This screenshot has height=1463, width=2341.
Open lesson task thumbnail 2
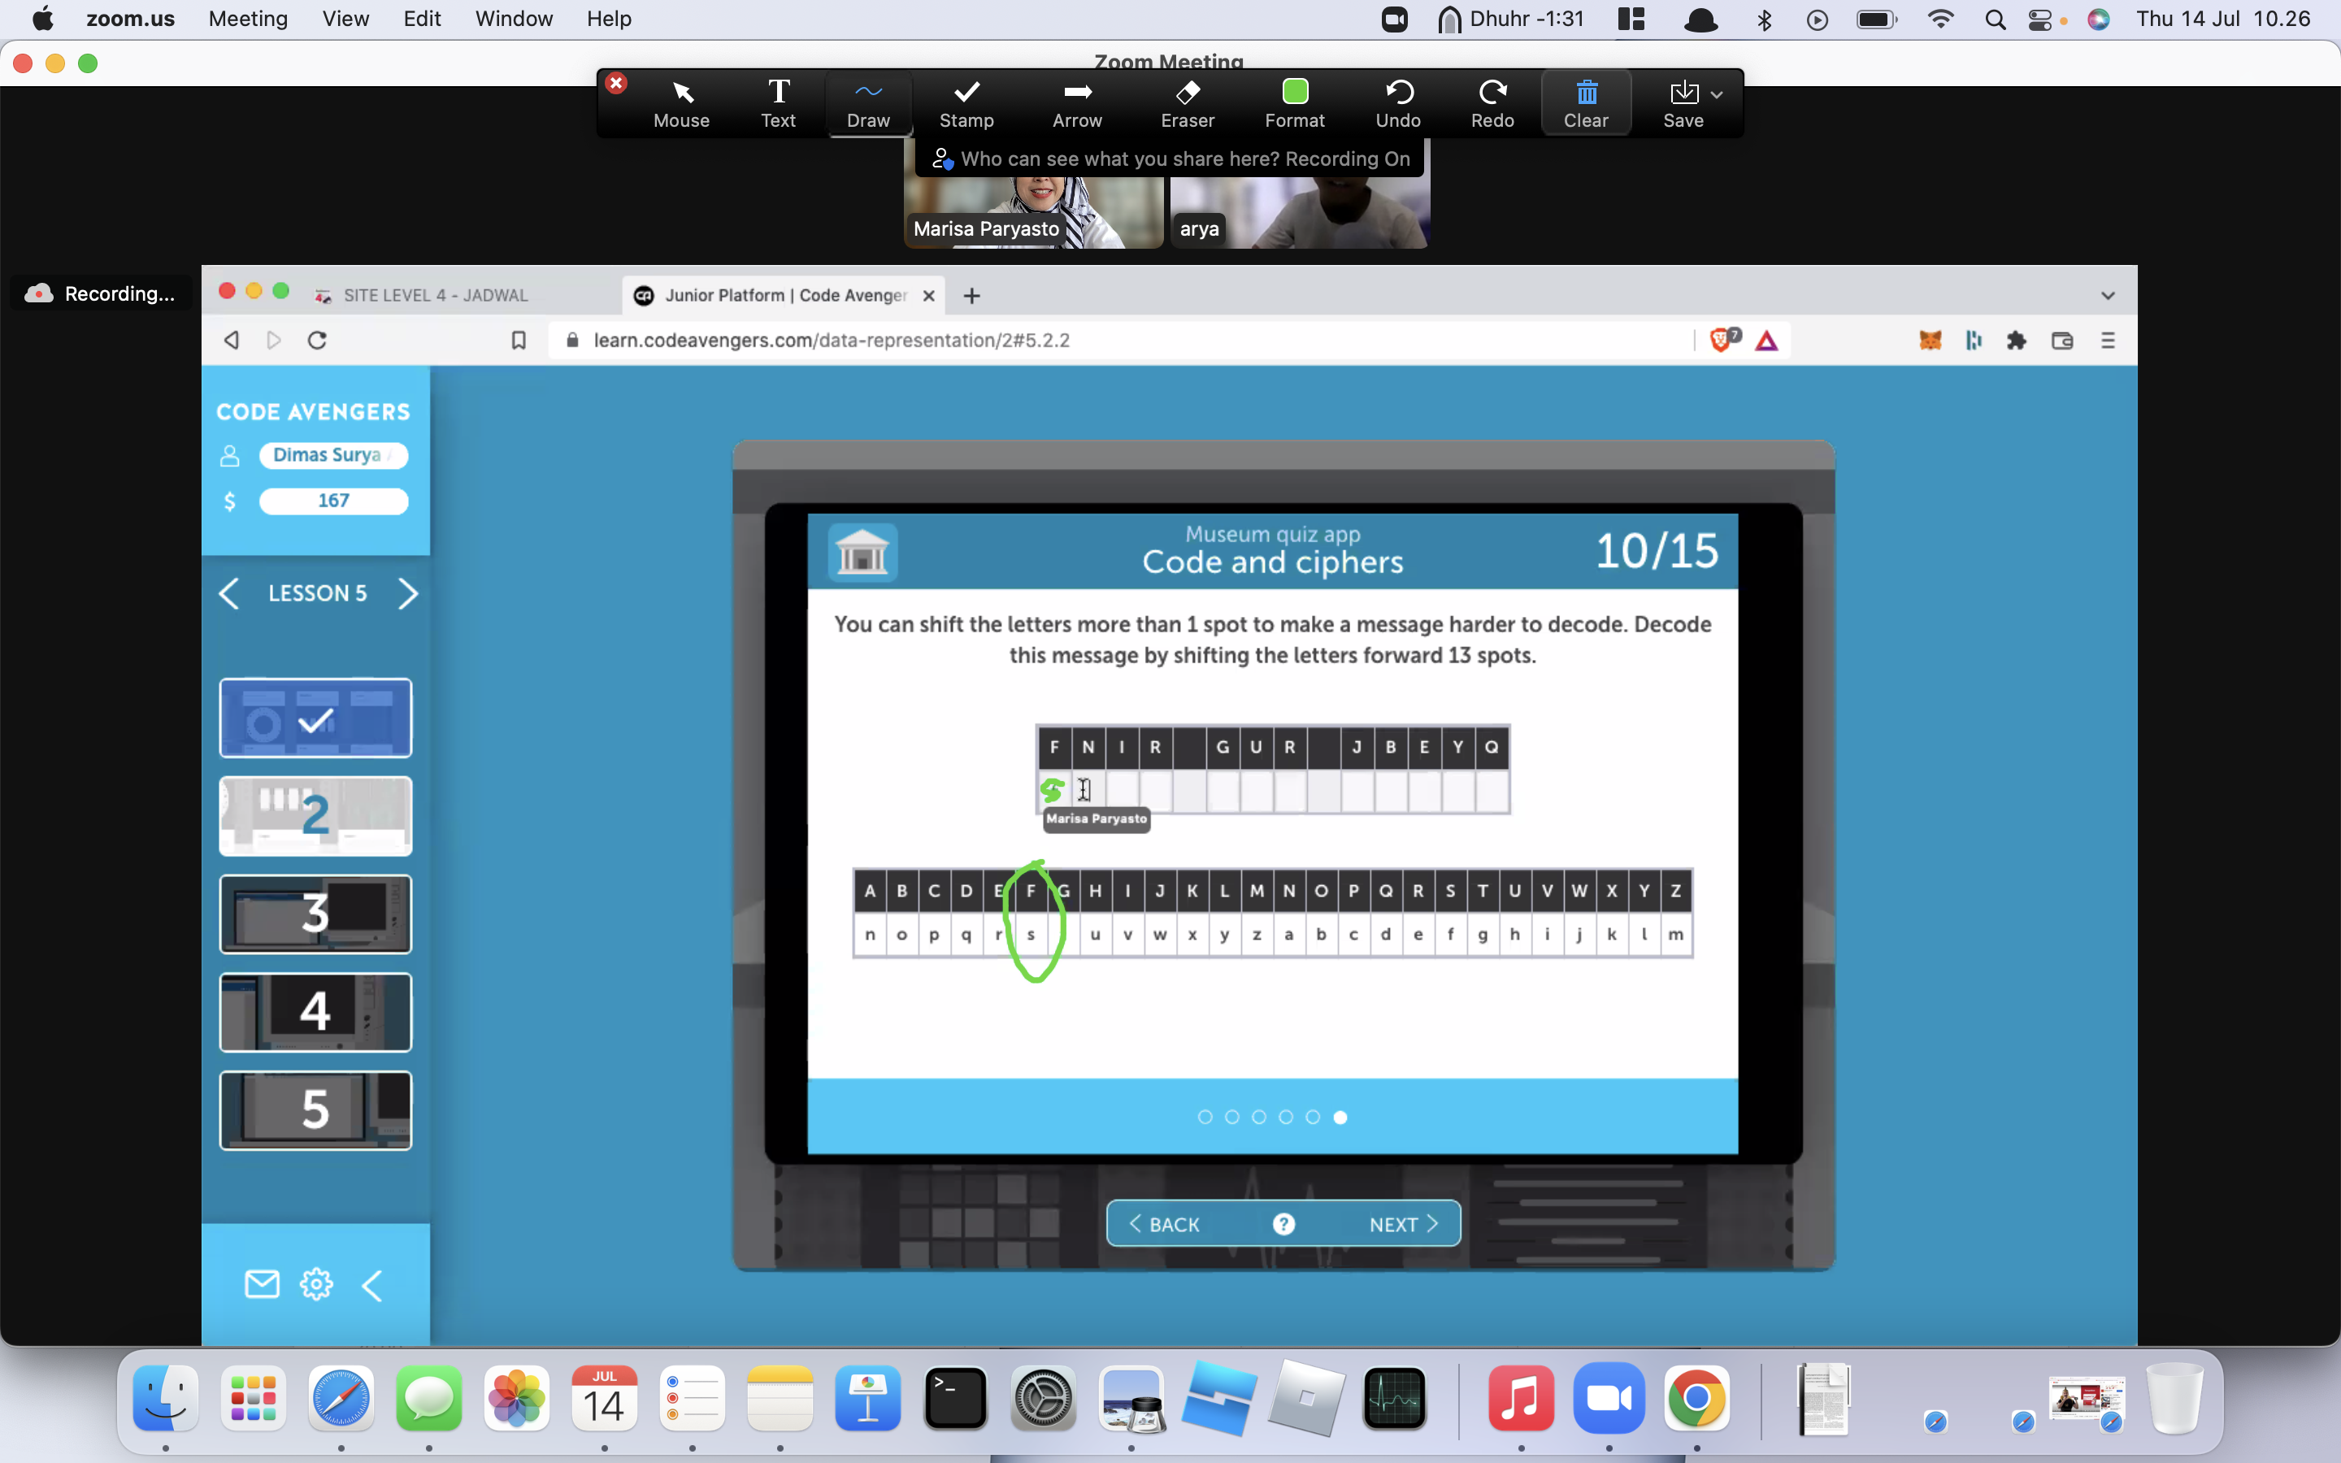[x=315, y=816]
